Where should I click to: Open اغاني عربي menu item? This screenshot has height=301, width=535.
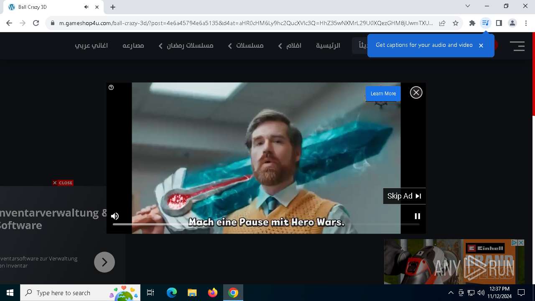[x=92, y=46]
